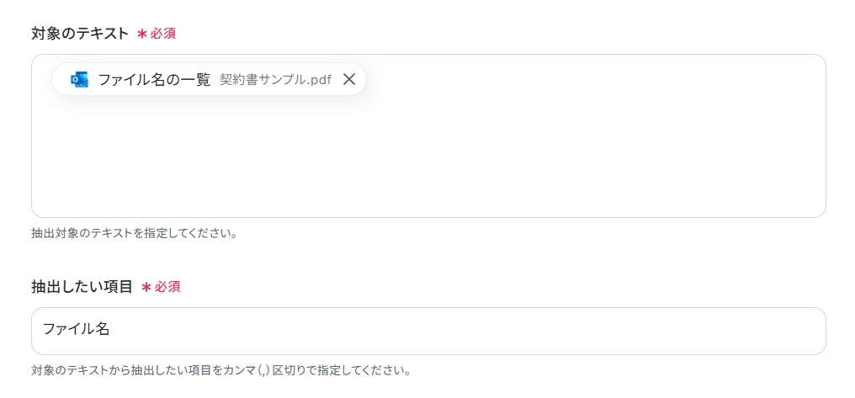Select the ファイル名の一覧 chip label

[154, 80]
